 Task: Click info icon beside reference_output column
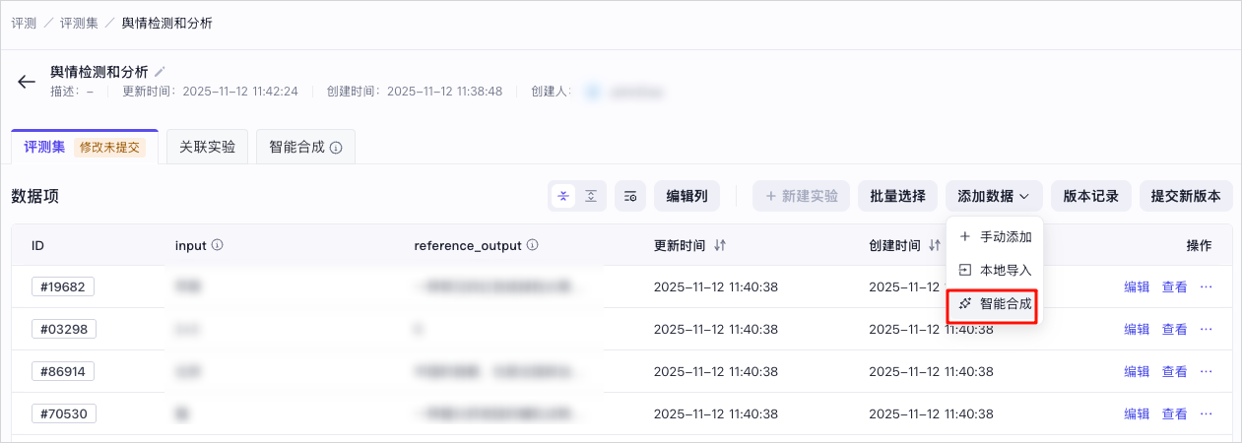tap(532, 245)
